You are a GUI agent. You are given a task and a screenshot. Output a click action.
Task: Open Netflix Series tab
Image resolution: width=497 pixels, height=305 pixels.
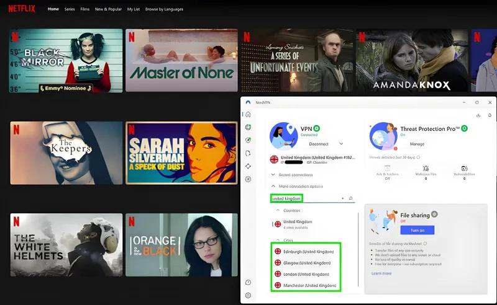click(x=70, y=9)
